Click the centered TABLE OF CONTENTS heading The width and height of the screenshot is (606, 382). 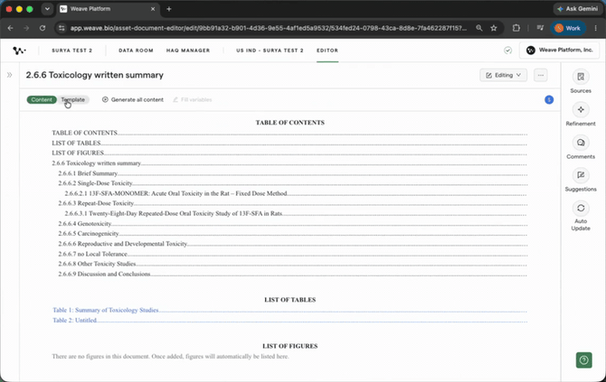289,122
